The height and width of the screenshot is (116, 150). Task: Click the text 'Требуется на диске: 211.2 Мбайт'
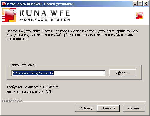tap(32, 87)
